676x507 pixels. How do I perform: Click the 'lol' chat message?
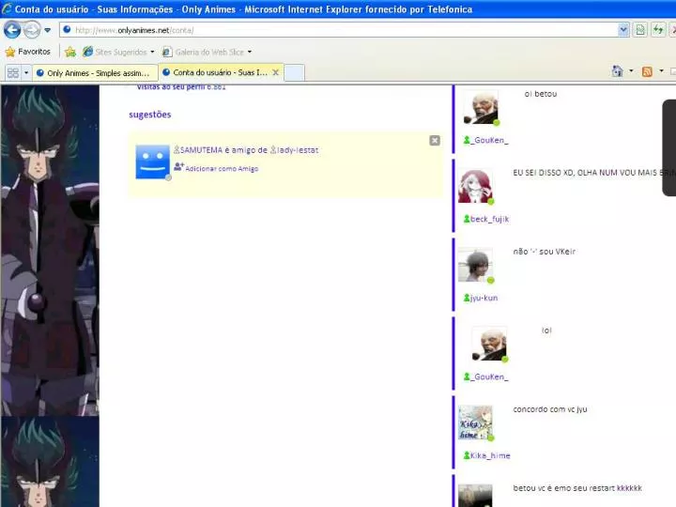pos(546,330)
